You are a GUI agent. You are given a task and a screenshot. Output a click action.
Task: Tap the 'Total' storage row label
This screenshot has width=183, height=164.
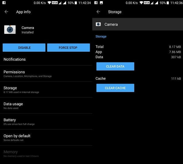coord(100,47)
